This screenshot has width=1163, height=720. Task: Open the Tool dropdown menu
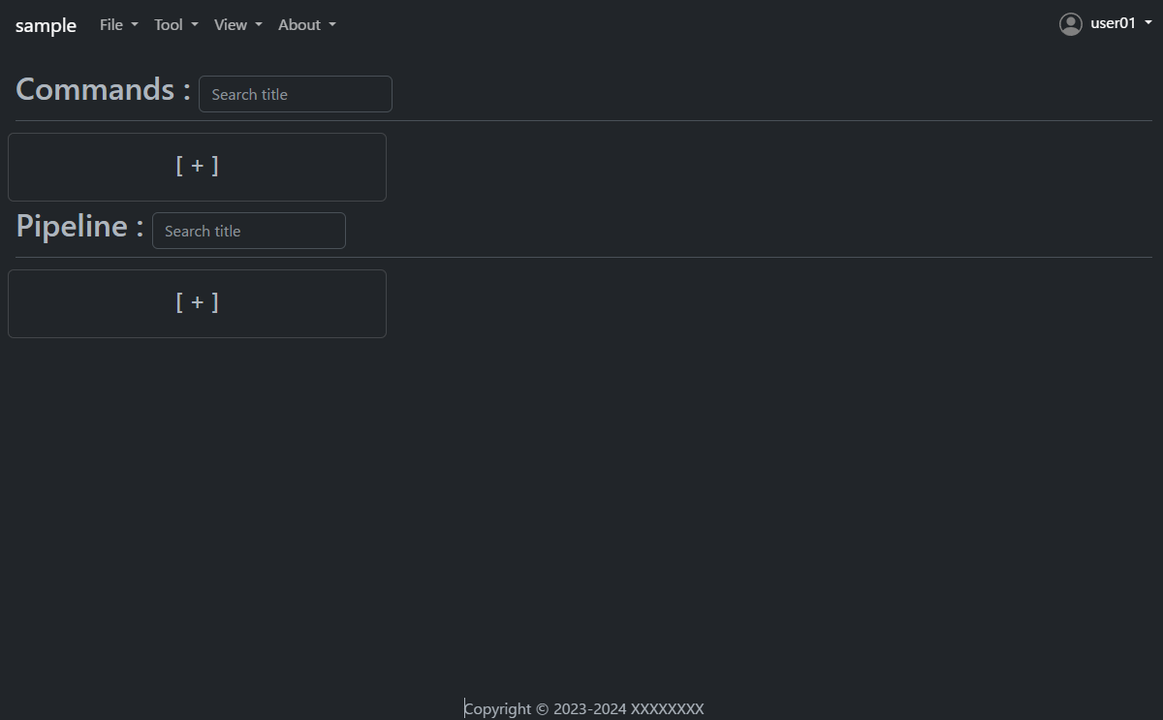click(174, 24)
